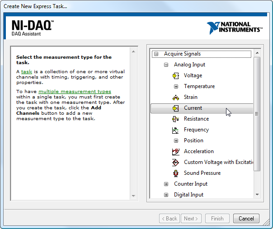Image resolution: width=273 pixels, height=229 pixels.
Task: Click the Strain gauge icon
Action: click(x=176, y=97)
